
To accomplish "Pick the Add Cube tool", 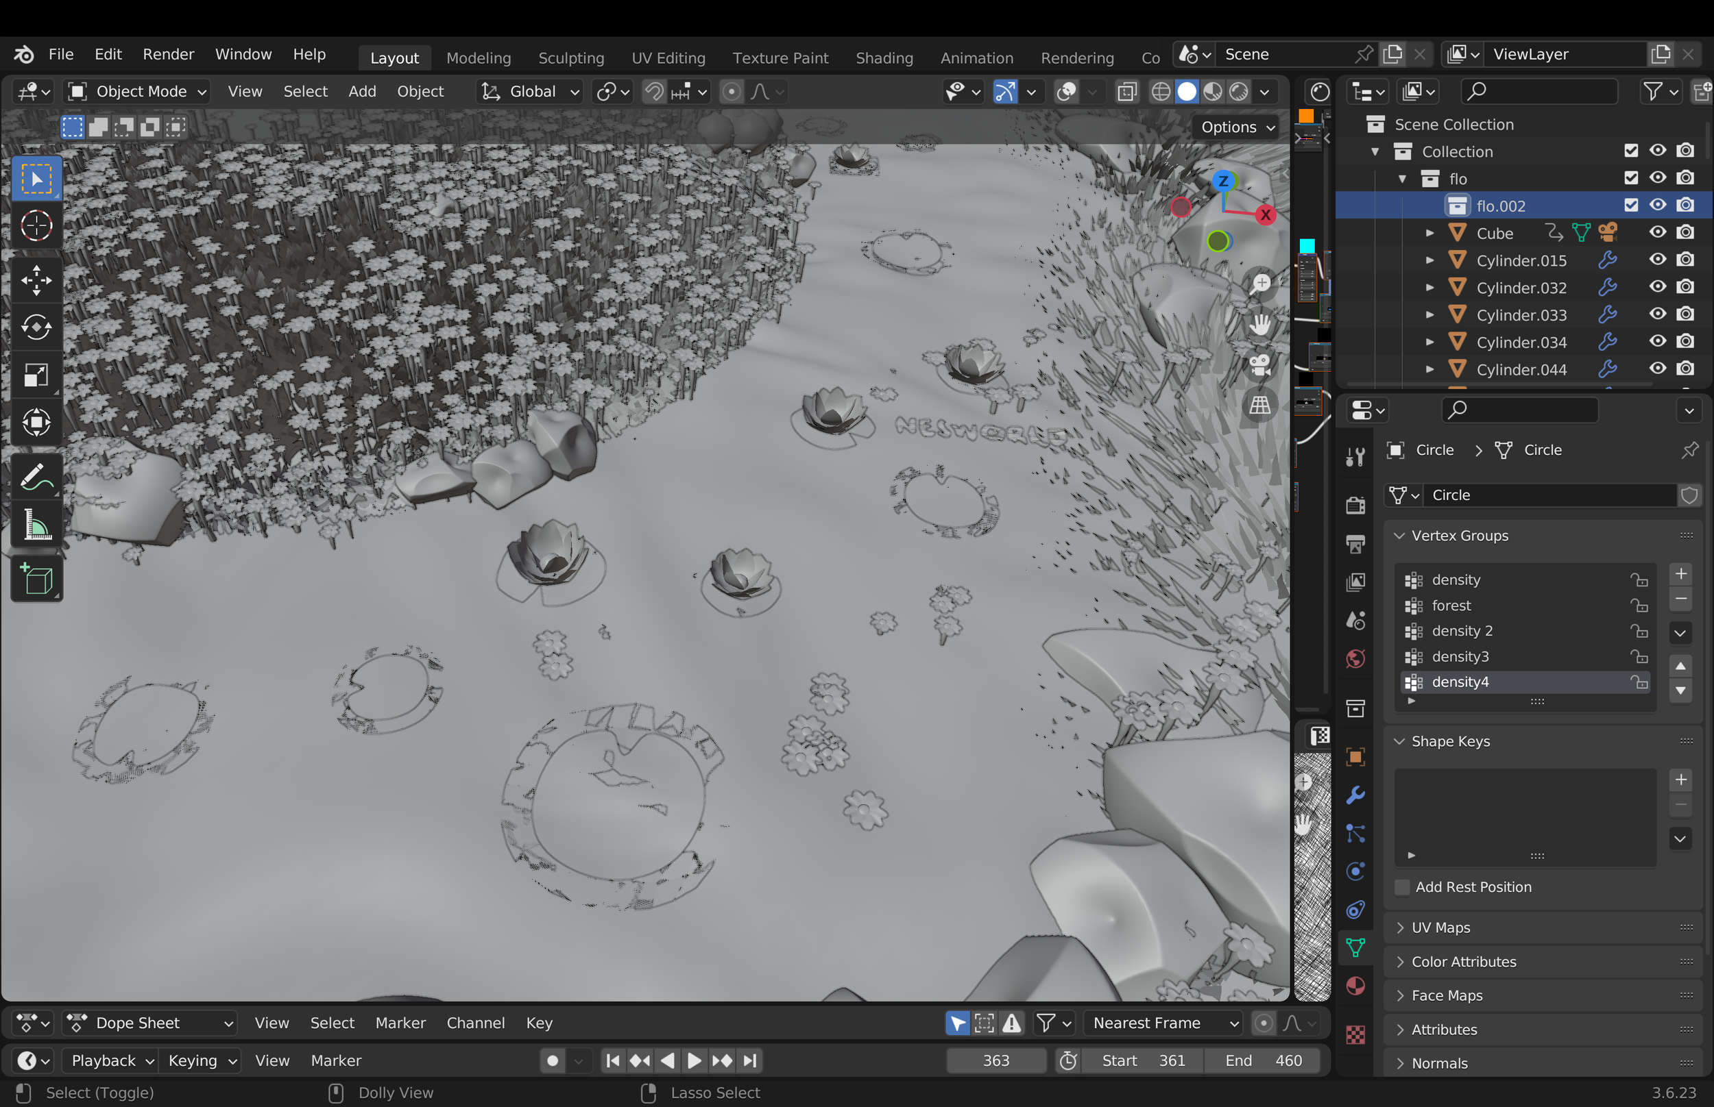I will pyautogui.click(x=36, y=580).
